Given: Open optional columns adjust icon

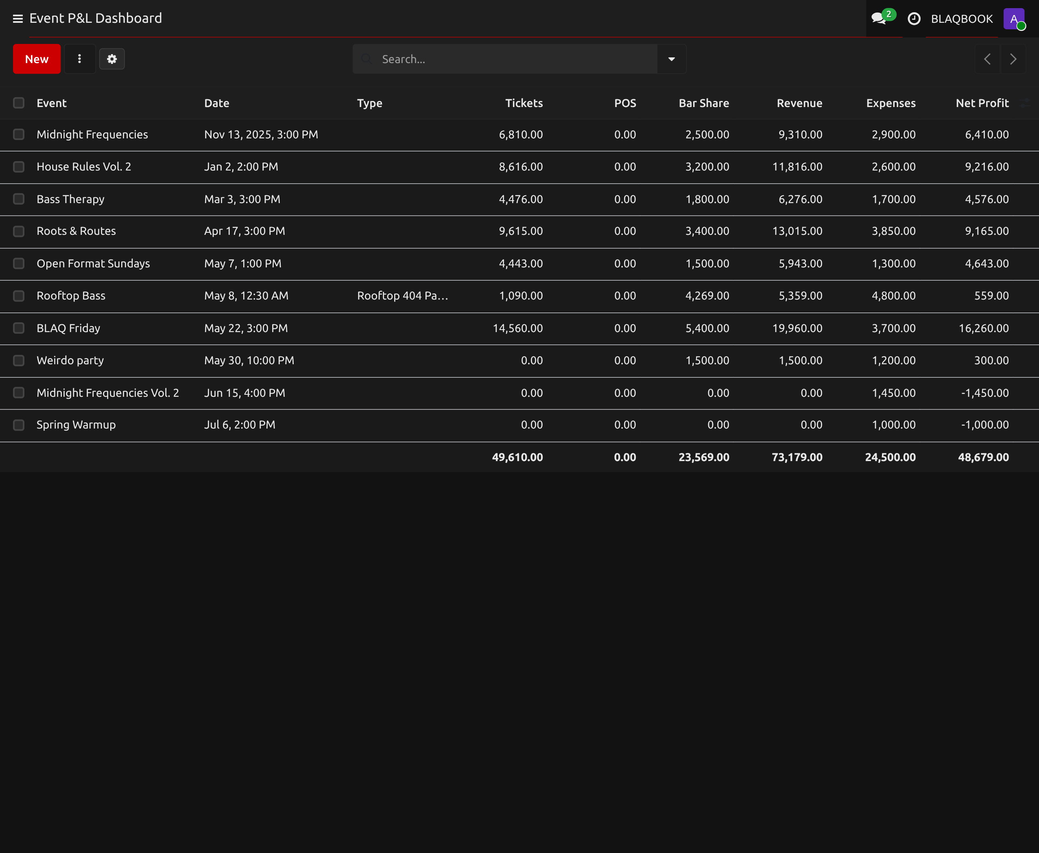Looking at the screenshot, I should click(x=1025, y=103).
